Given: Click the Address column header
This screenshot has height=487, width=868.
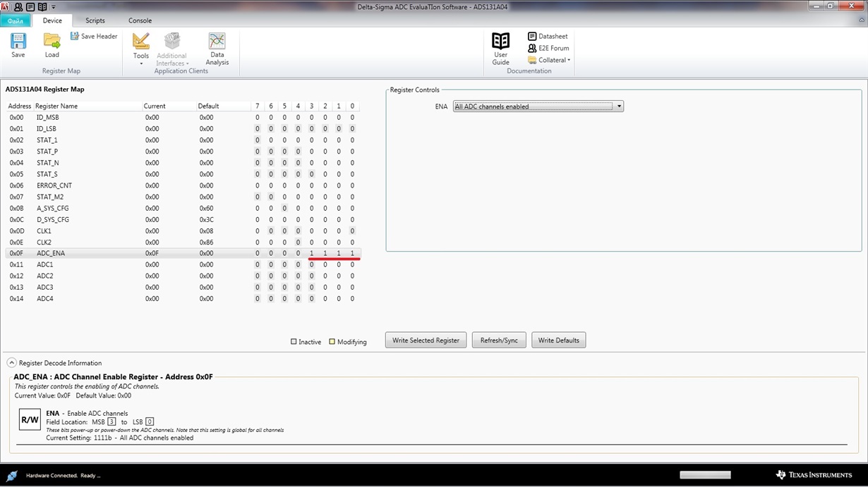Looking at the screenshot, I should 20,106.
